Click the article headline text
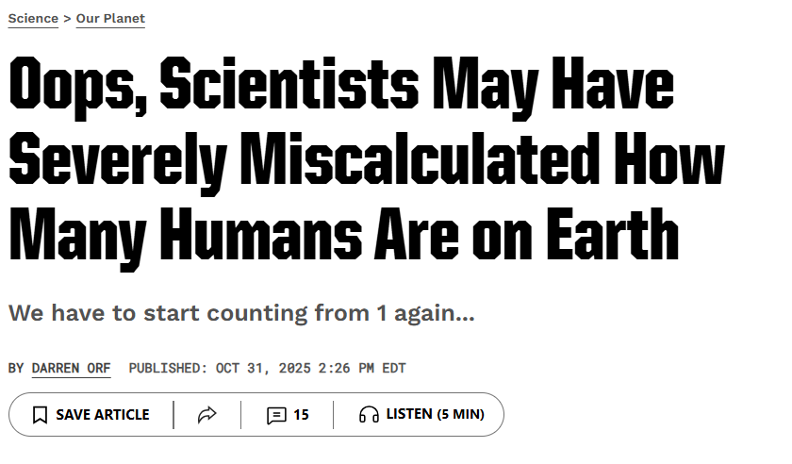The width and height of the screenshot is (792, 464). point(358,160)
